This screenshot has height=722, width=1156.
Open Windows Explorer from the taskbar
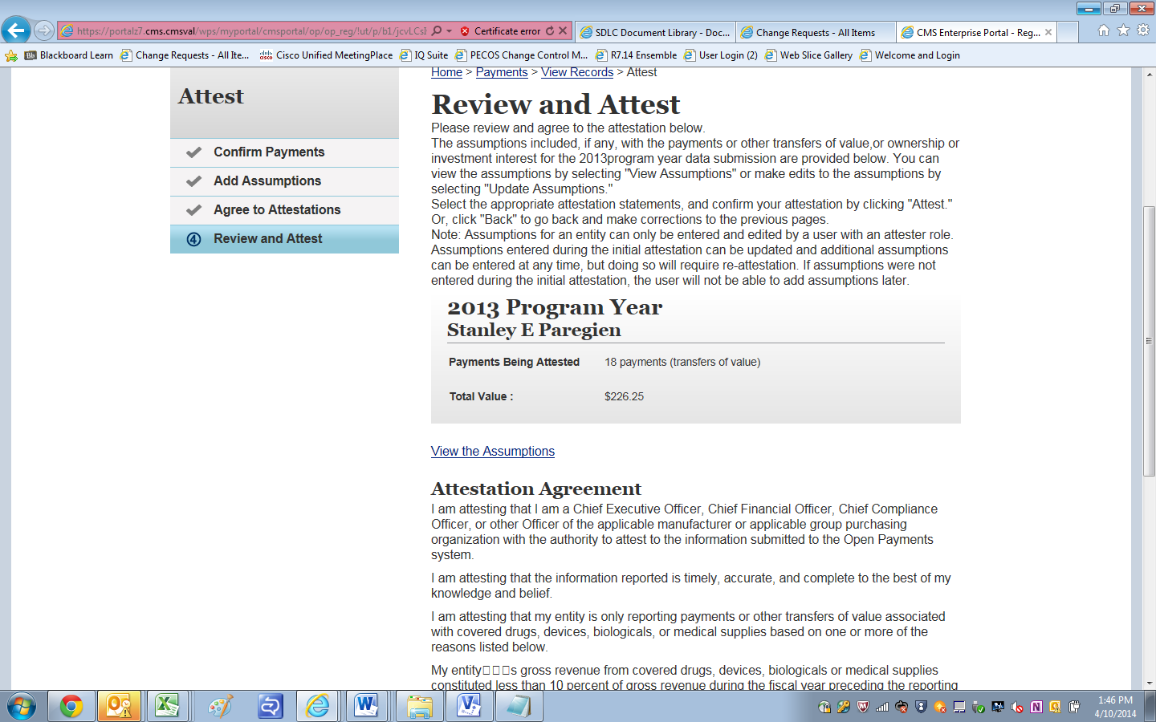[x=420, y=706]
